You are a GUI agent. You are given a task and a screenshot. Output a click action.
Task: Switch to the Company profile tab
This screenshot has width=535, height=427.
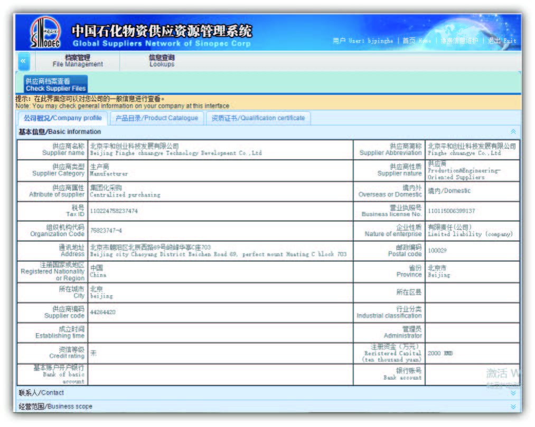[62, 118]
